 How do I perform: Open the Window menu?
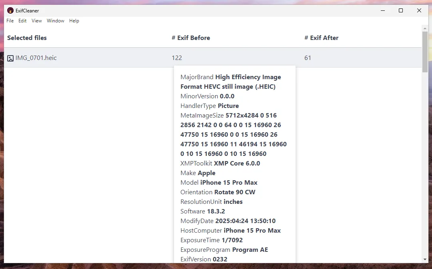[x=55, y=21]
